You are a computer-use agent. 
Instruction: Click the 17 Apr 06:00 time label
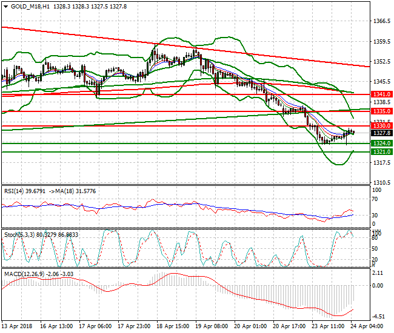pyautogui.click(x=95, y=326)
